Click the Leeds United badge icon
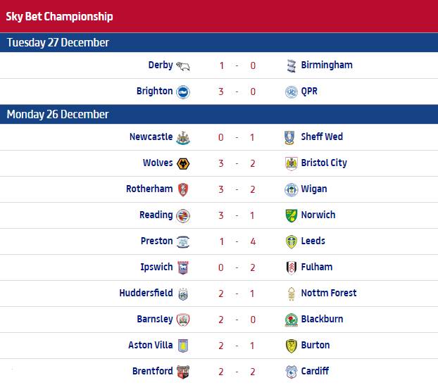This screenshot has width=438, height=385. pyautogui.click(x=292, y=242)
